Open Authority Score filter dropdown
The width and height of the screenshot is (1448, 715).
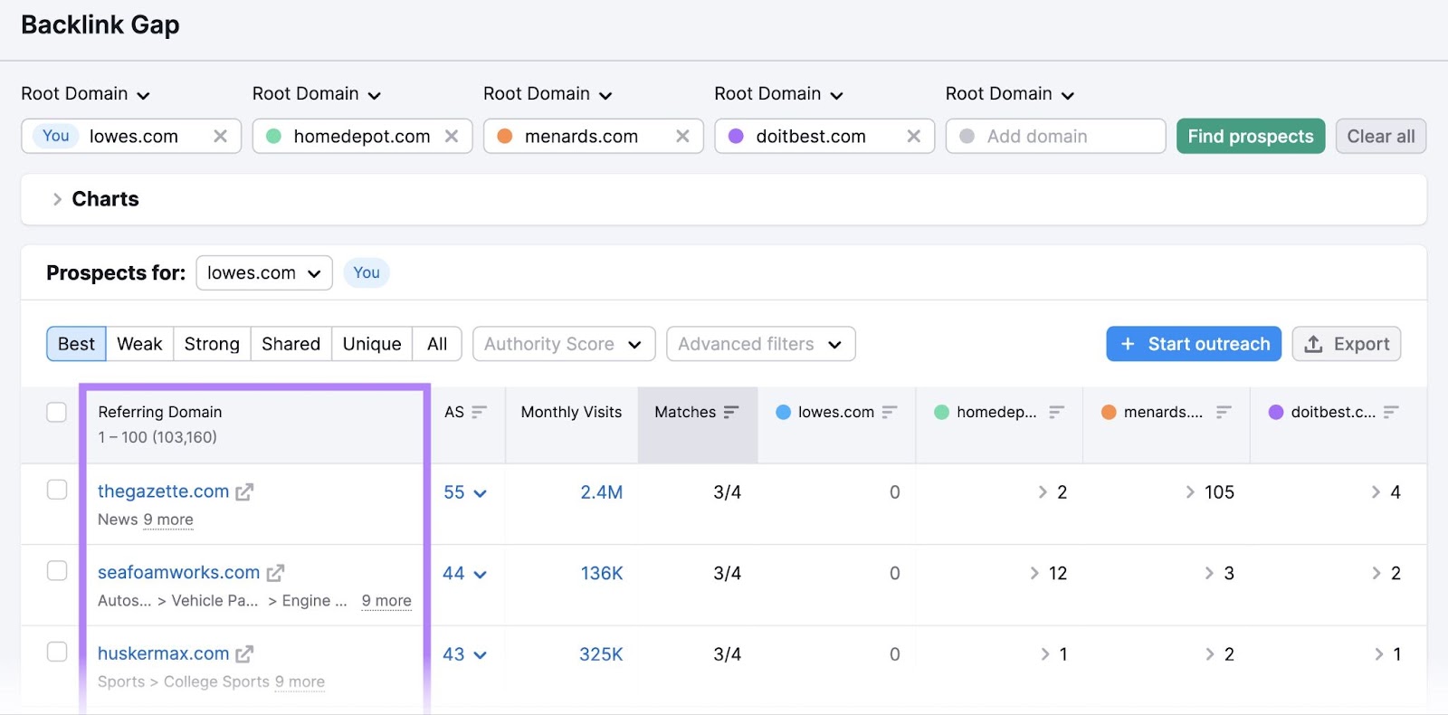tap(564, 344)
